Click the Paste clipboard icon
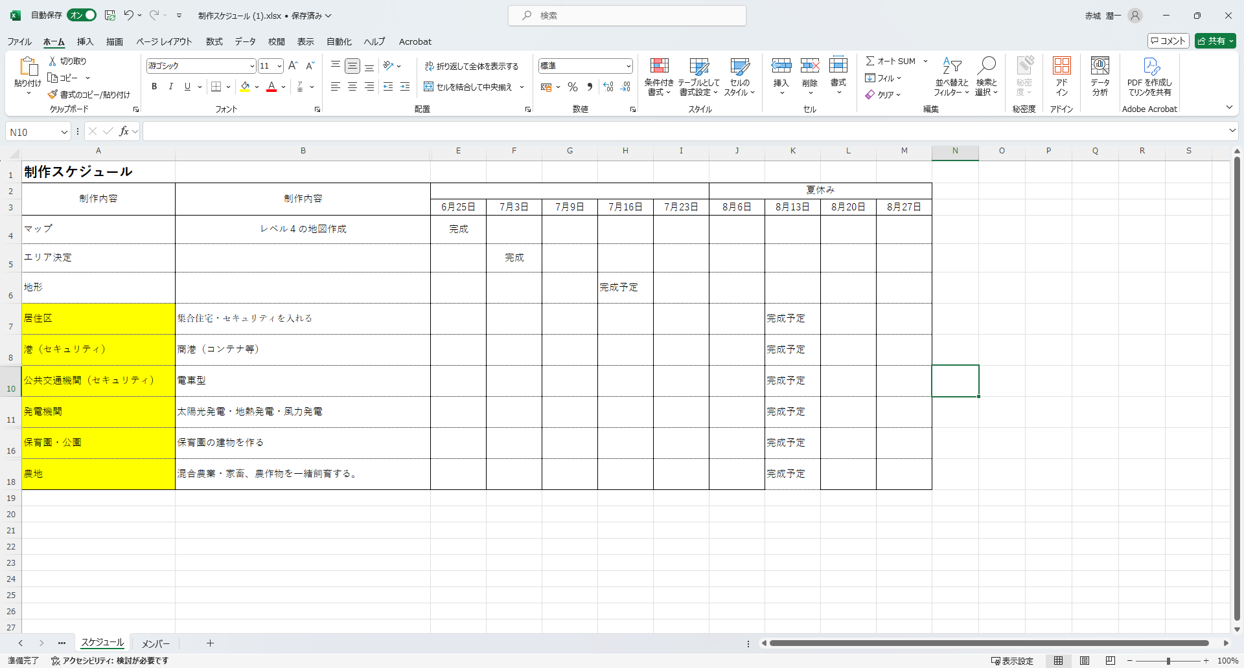Screen dimensions: 1244x668 click(x=28, y=67)
